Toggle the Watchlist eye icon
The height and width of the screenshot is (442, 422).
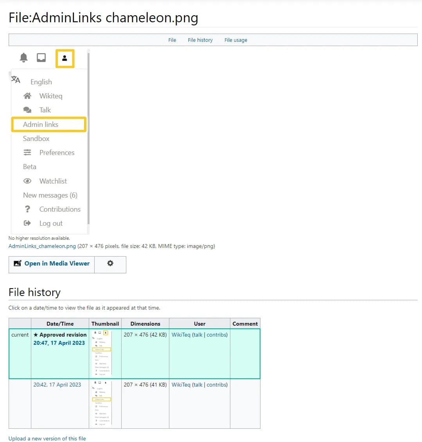[x=27, y=181]
